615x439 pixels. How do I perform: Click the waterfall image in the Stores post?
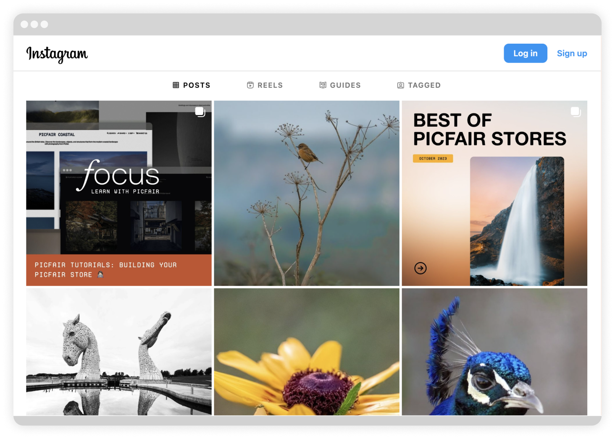click(x=517, y=221)
